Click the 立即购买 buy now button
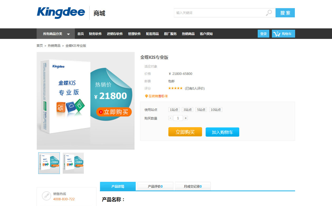This screenshot has height=206, width=332. coord(185,132)
